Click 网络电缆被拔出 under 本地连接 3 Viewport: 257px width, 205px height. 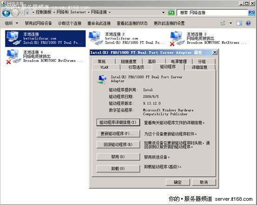[x=200, y=39]
